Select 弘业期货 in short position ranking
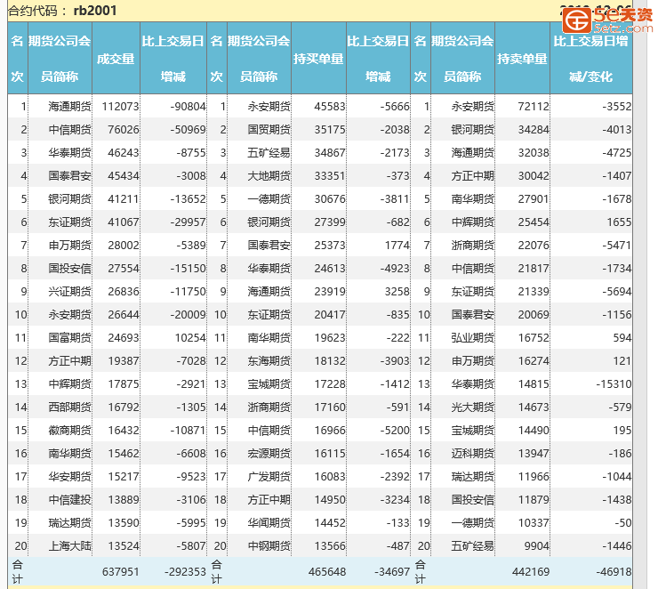 [x=473, y=338]
